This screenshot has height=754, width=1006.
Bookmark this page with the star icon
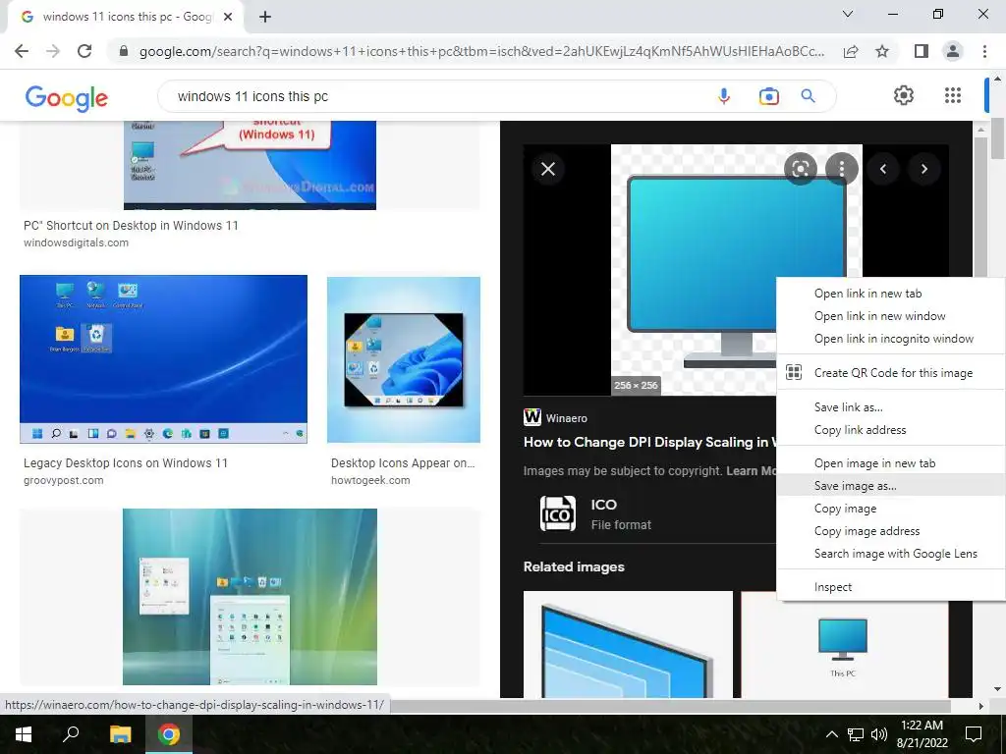[882, 51]
